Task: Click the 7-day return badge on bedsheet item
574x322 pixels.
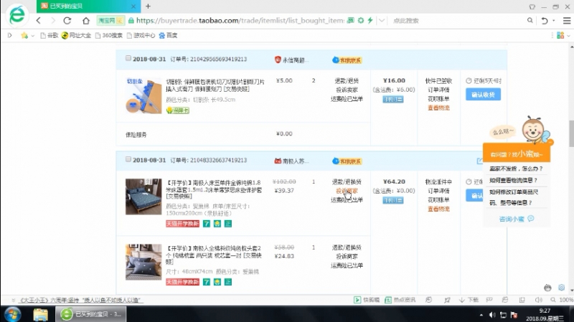Action: tap(207, 224)
